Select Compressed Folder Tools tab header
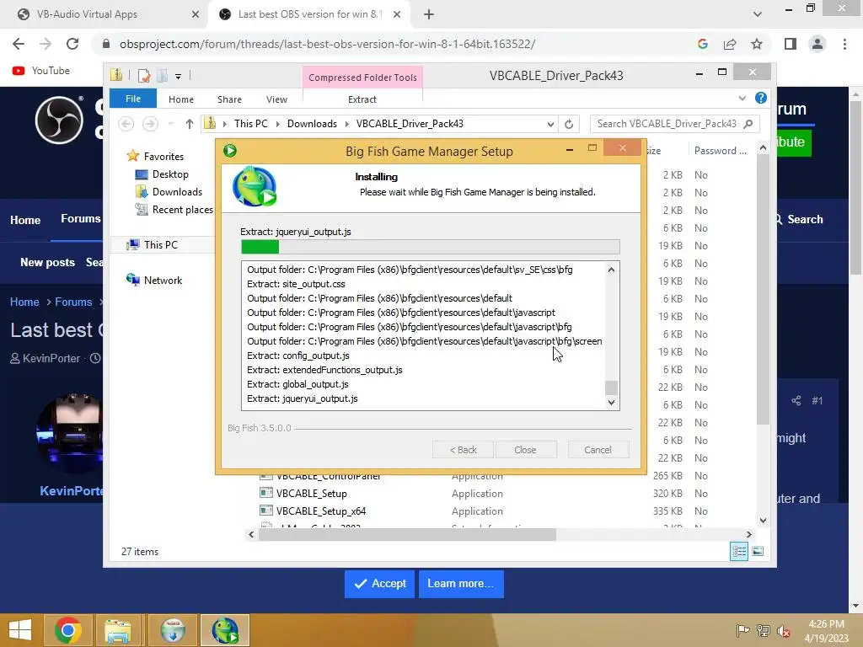Image resolution: width=863 pixels, height=647 pixels. click(x=362, y=78)
